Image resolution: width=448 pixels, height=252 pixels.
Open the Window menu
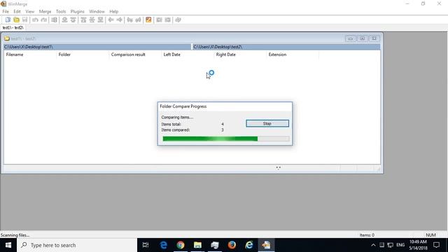[97, 11]
